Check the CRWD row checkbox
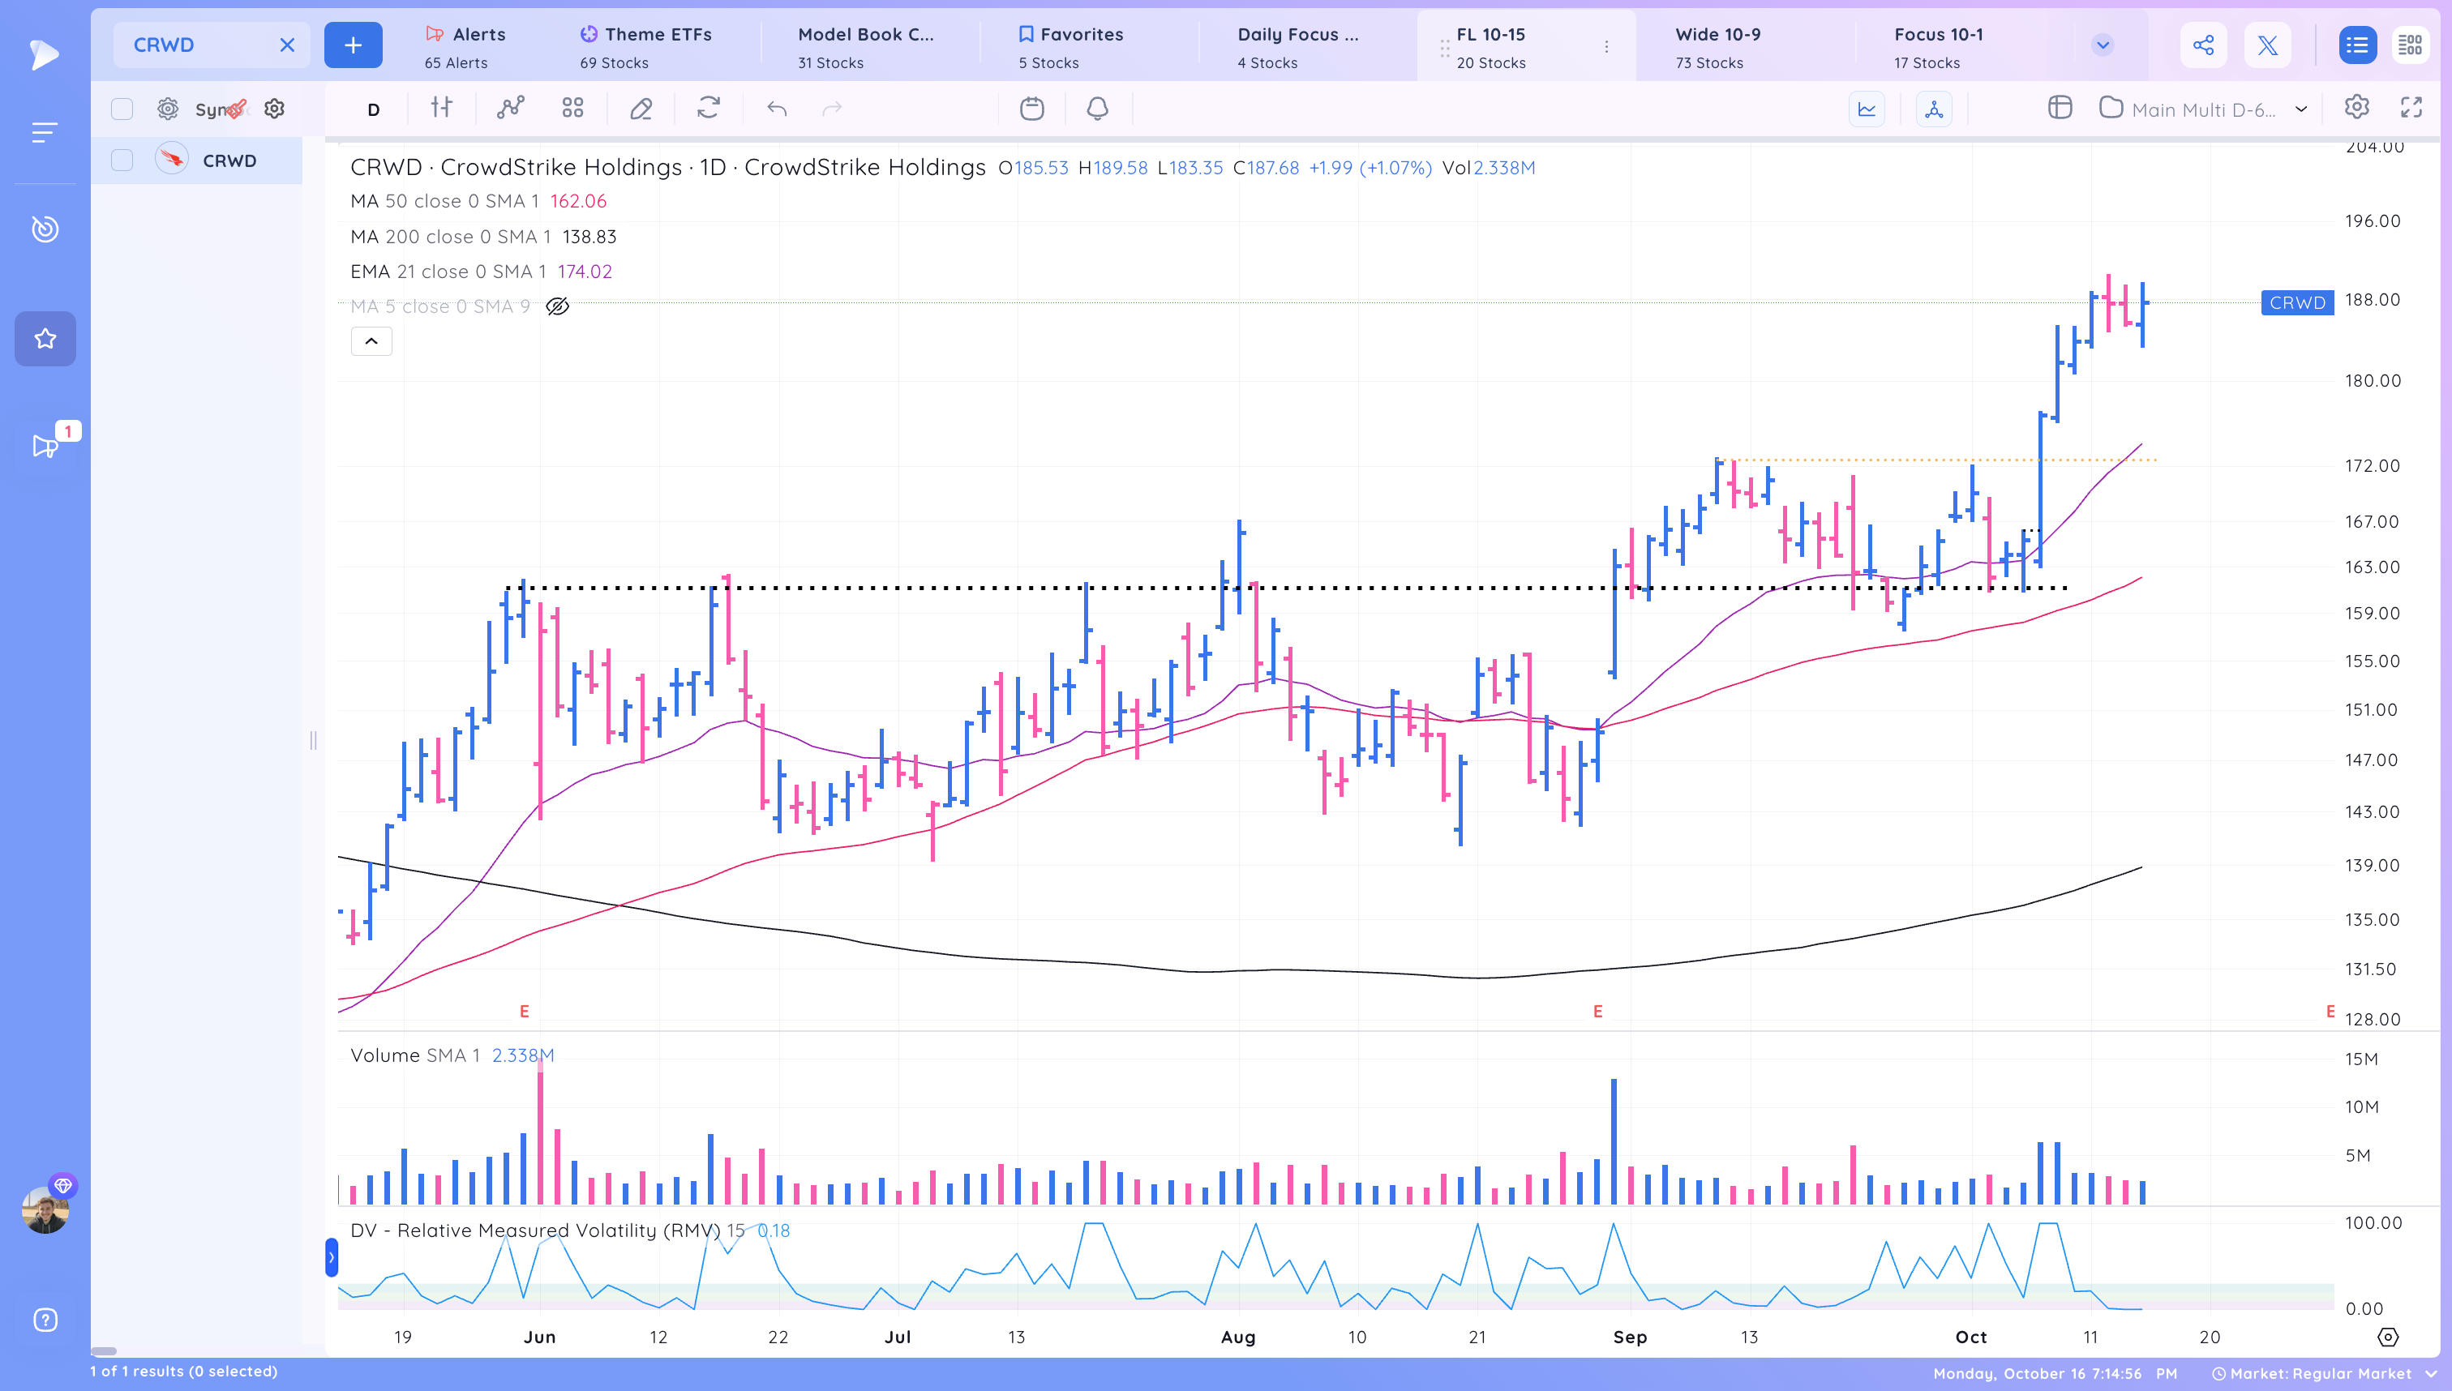Image resolution: width=2452 pixels, height=1391 pixels. click(x=122, y=160)
